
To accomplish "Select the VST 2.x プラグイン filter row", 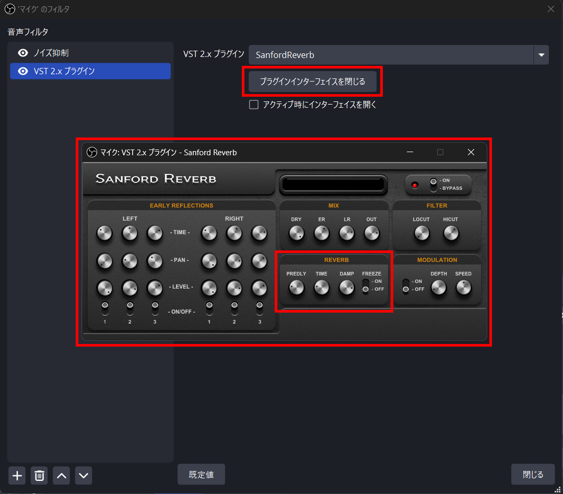I will click(x=90, y=71).
